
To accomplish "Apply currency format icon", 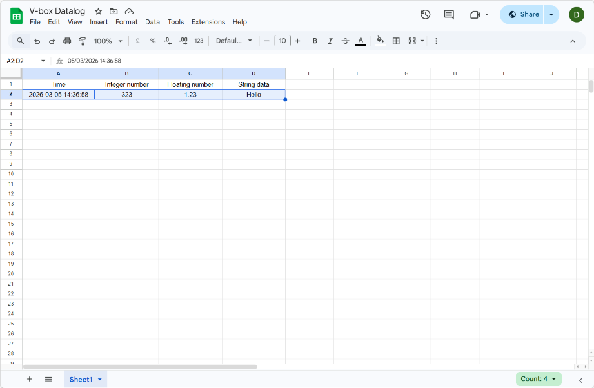I will [x=137, y=41].
